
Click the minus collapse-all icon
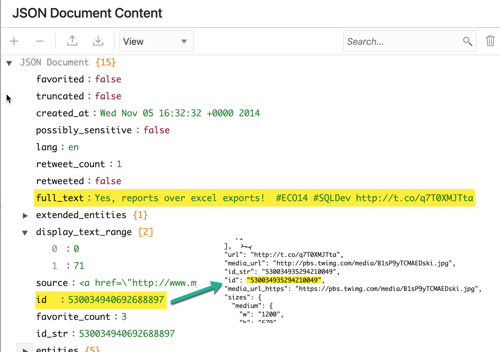tap(40, 41)
